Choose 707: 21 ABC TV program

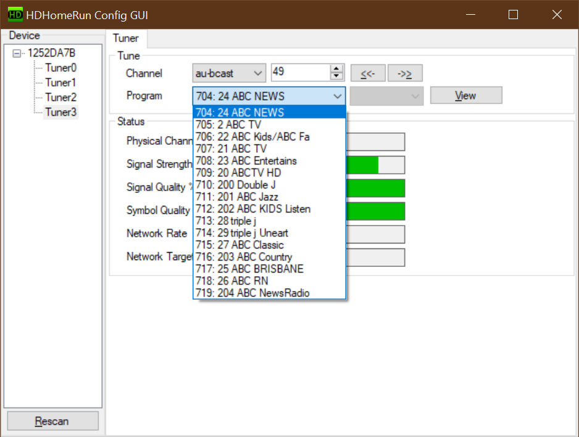tap(269, 149)
